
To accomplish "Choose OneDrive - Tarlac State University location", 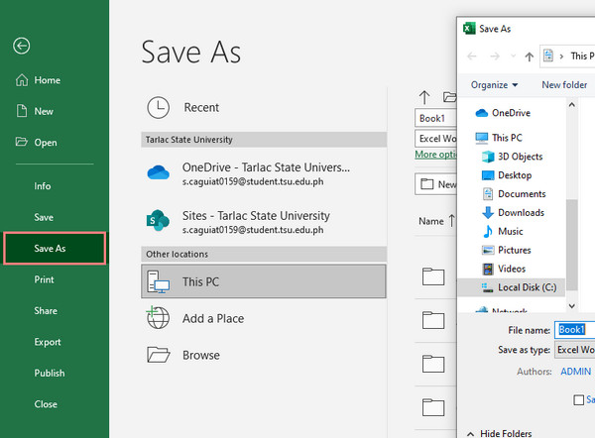I will [x=264, y=173].
